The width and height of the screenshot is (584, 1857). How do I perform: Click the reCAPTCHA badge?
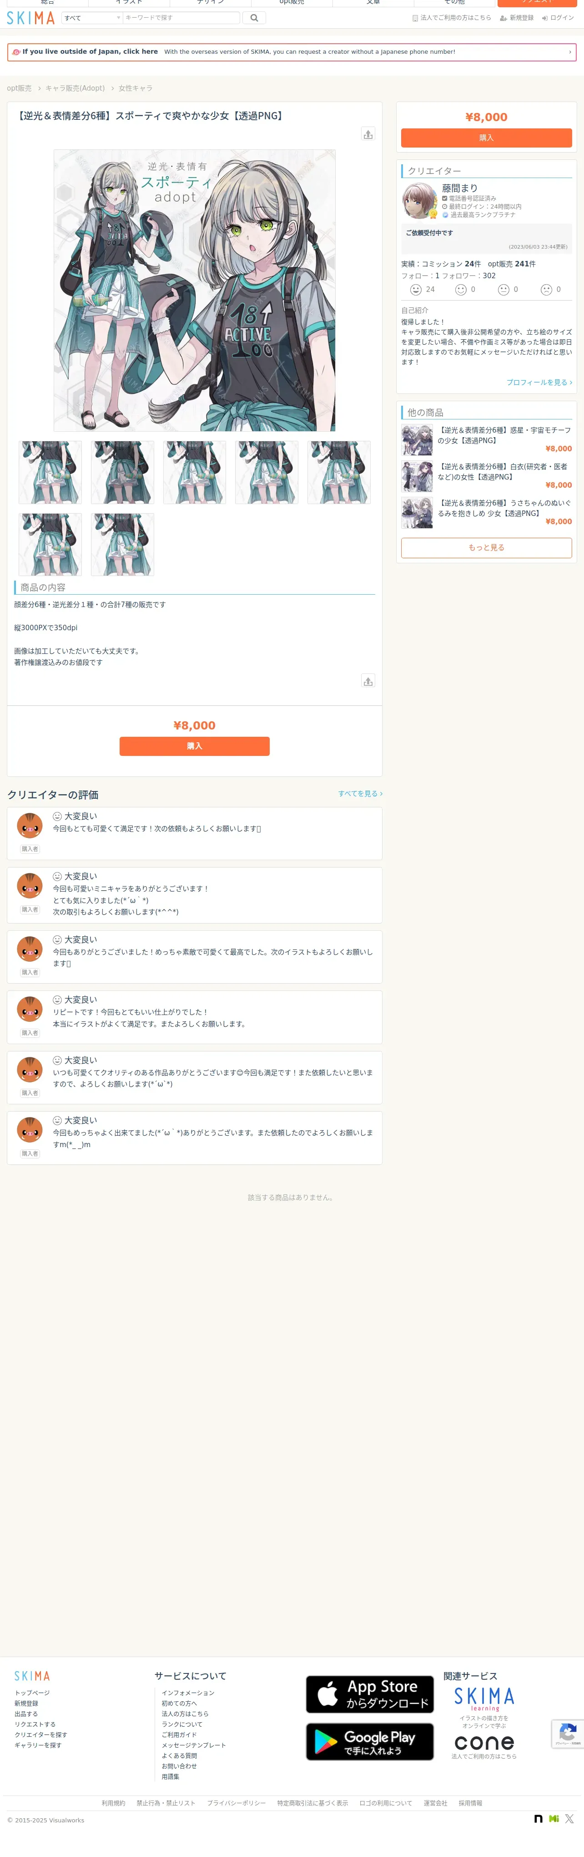click(x=568, y=1734)
